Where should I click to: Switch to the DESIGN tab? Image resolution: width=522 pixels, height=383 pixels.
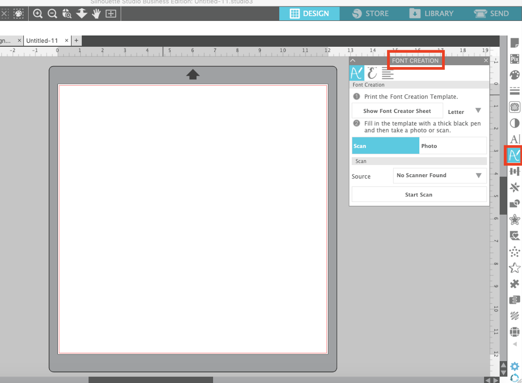coord(309,13)
